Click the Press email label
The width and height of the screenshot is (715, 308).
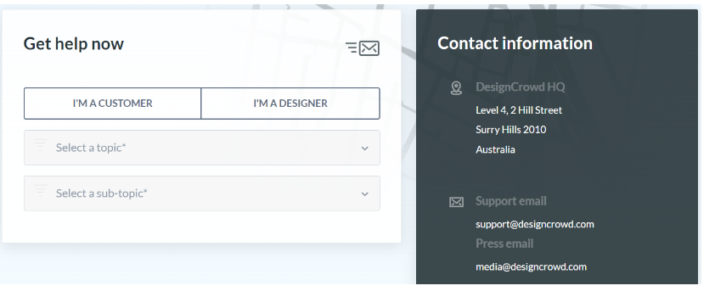(504, 244)
